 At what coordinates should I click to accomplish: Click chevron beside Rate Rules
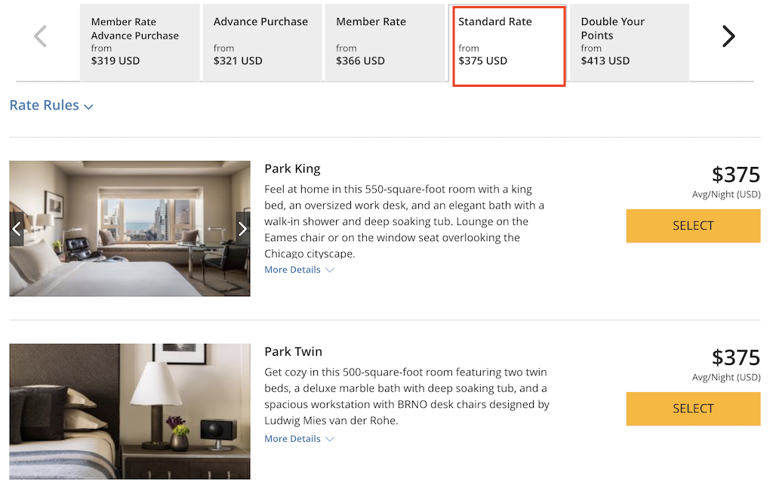click(89, 107)
